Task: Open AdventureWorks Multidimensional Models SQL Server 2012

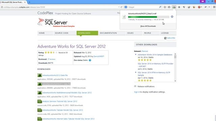Action: (x=67, y=93)
